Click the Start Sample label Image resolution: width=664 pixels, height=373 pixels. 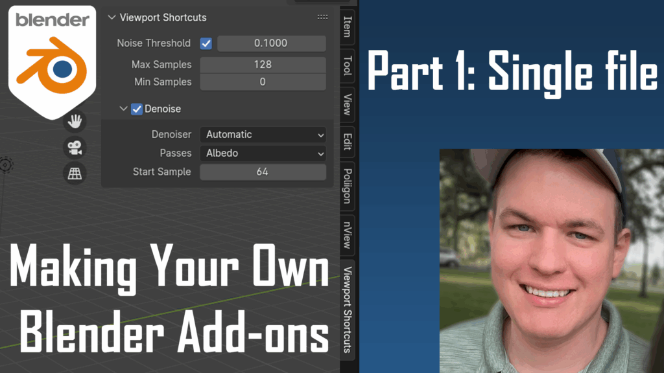pyautogui.click(x=161, y=172)
